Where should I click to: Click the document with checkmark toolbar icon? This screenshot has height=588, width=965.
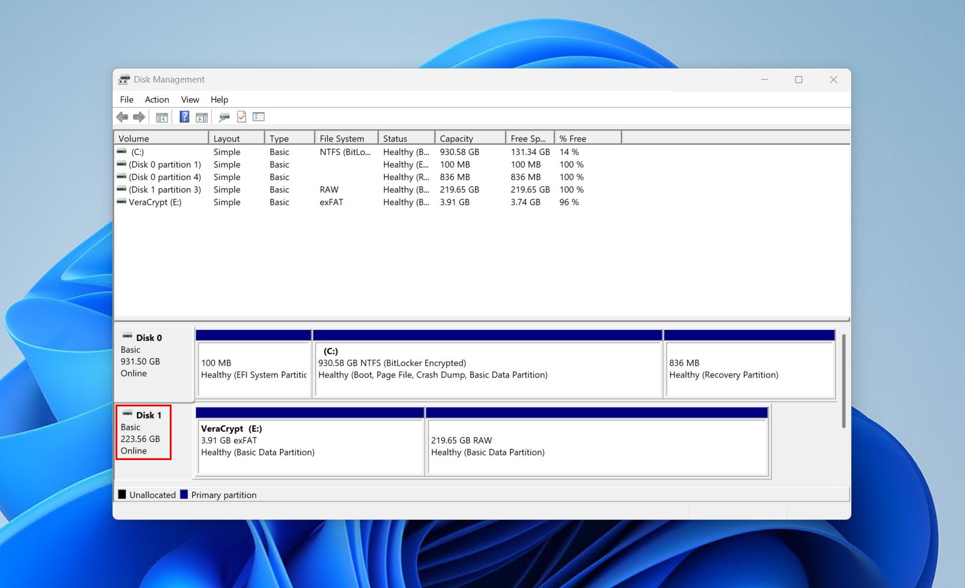(x=242, y=117)
